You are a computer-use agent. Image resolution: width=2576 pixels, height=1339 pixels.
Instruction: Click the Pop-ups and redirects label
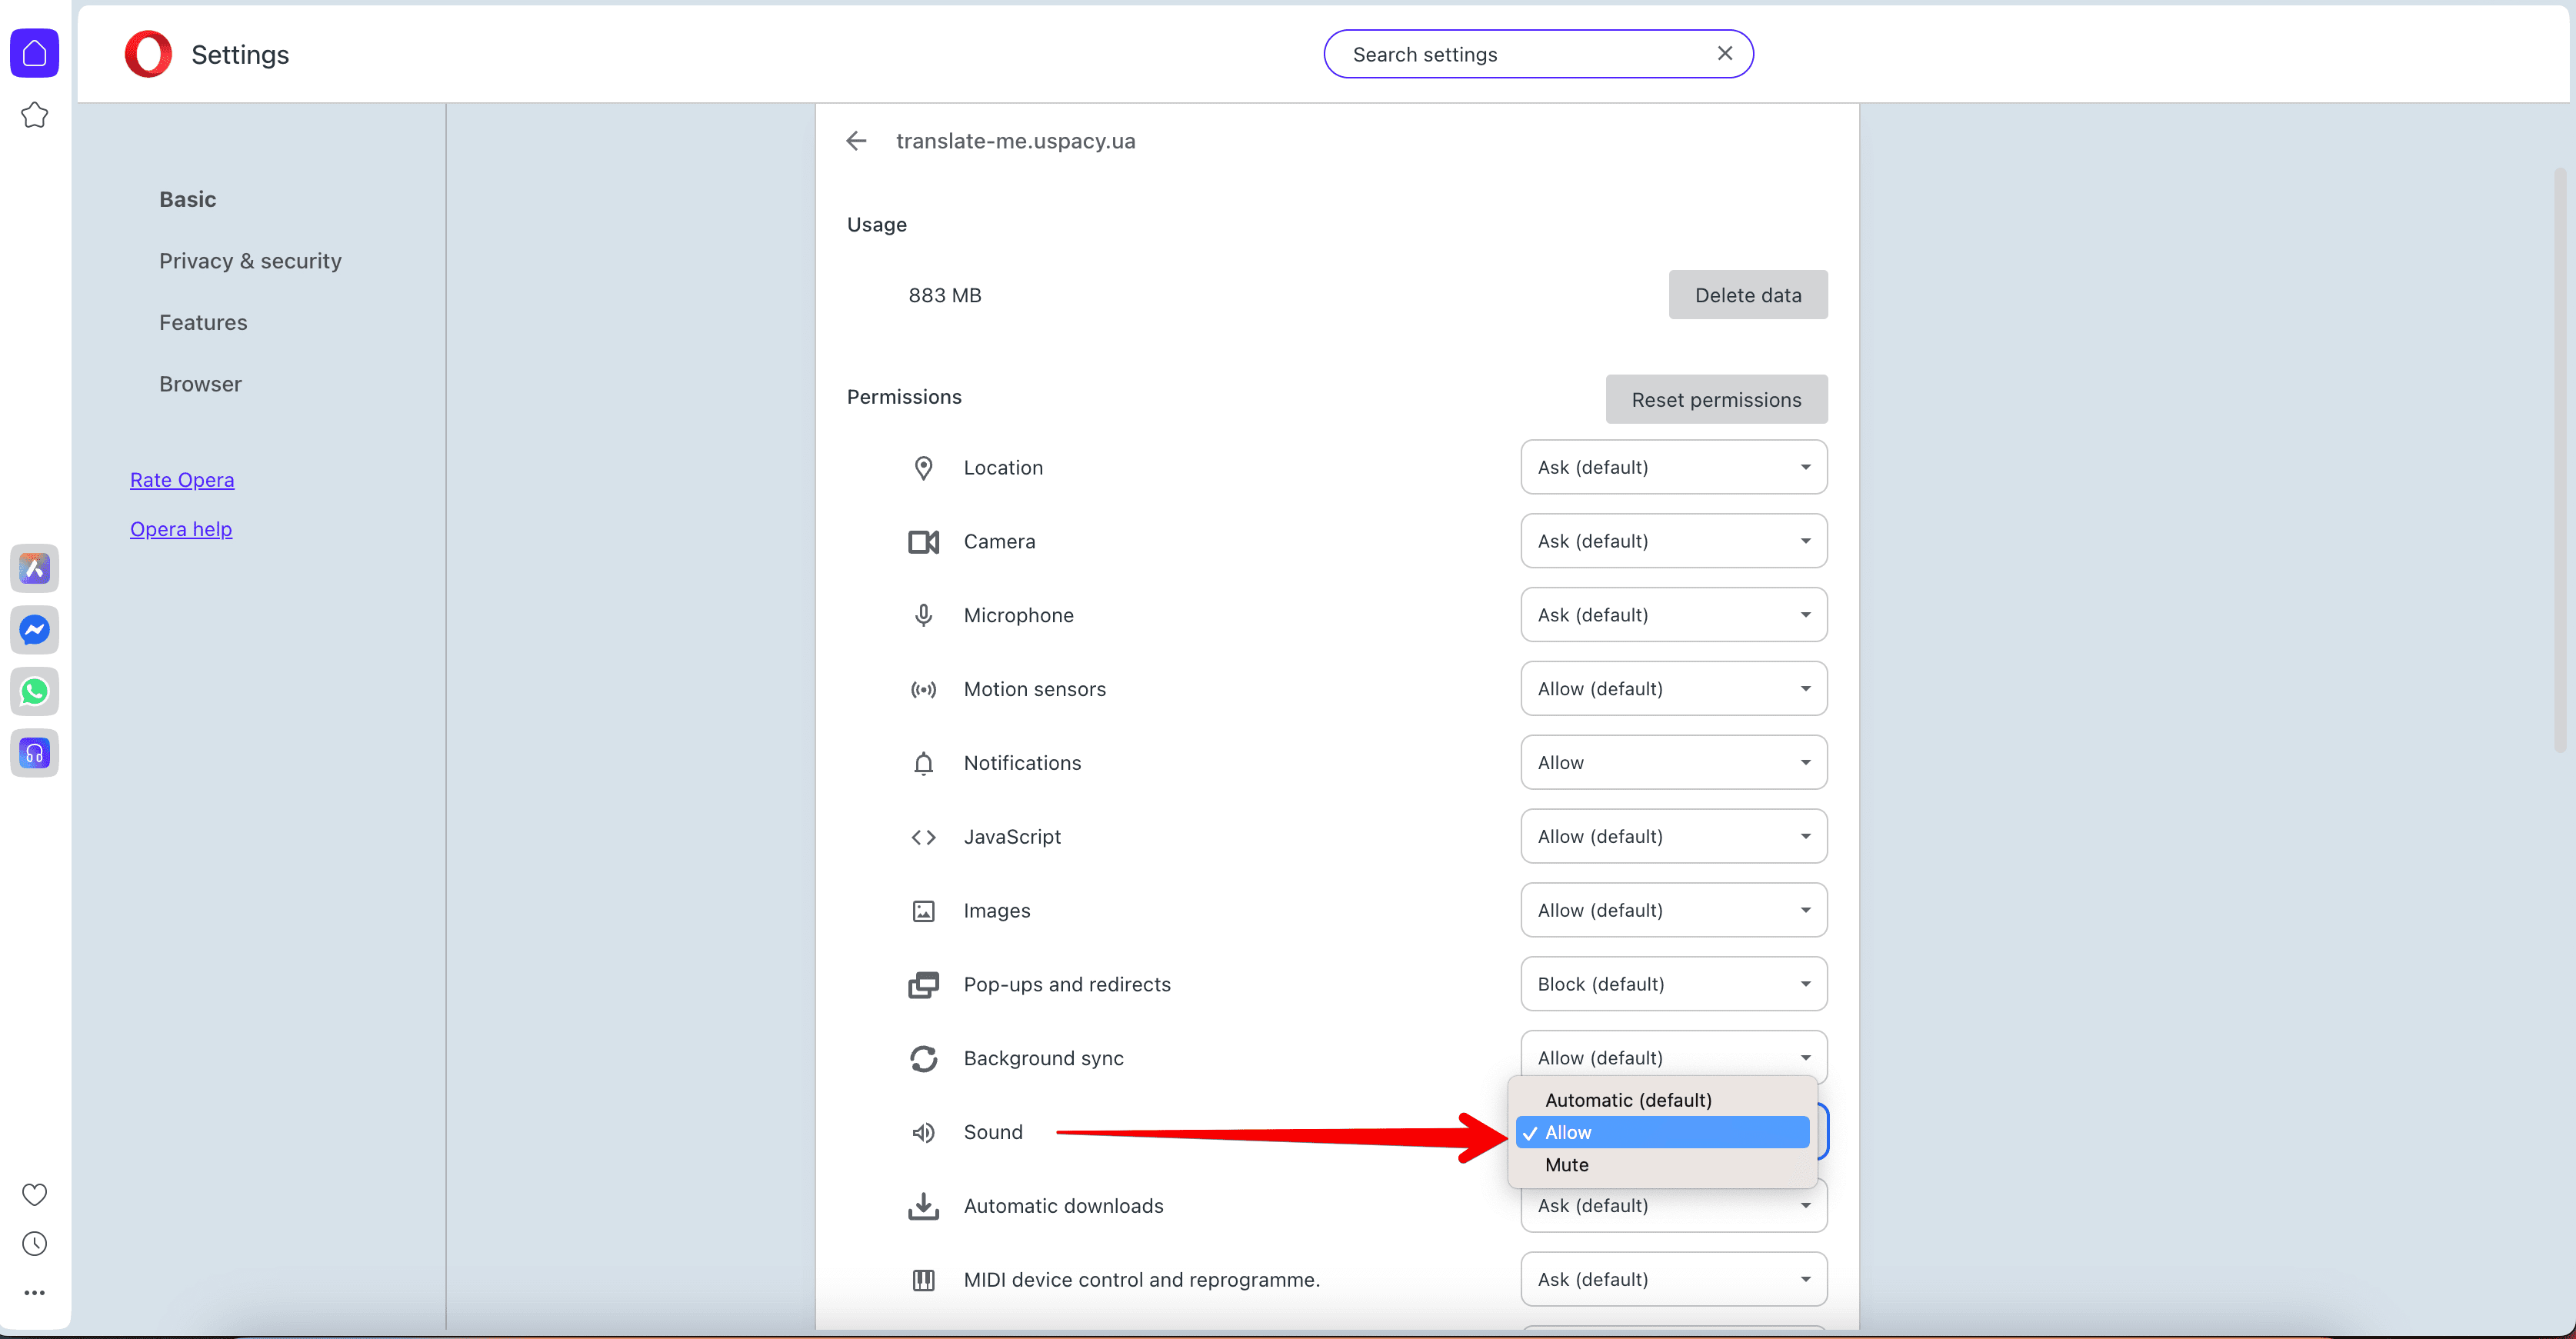click(x=1067, y=985)
